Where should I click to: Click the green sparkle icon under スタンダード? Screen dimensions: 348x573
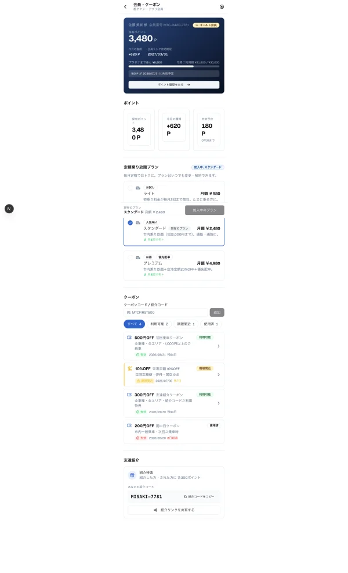[x=145, y=240]
